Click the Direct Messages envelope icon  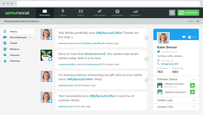coord(5,37)
